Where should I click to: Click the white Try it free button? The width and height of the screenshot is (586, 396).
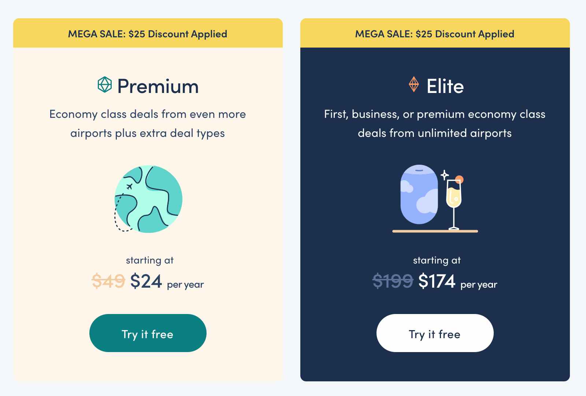(x=435, y=333)
